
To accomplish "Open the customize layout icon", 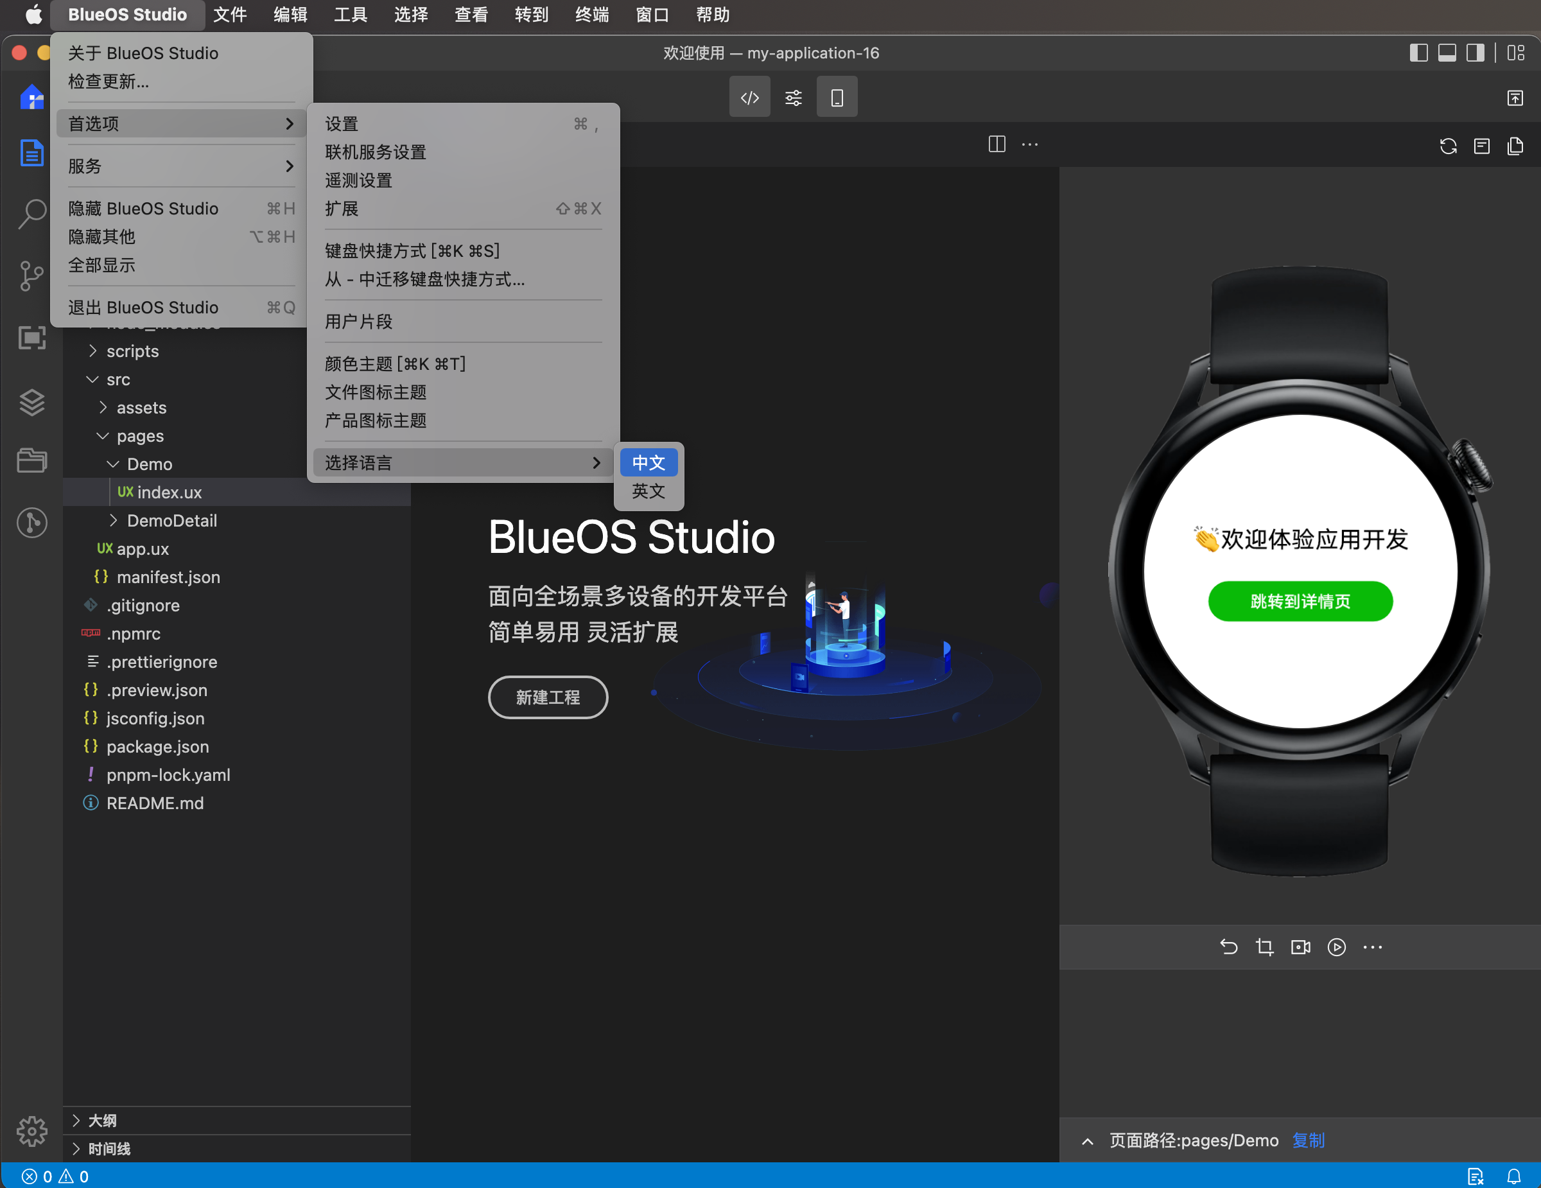I will [x=1515, y=53].
